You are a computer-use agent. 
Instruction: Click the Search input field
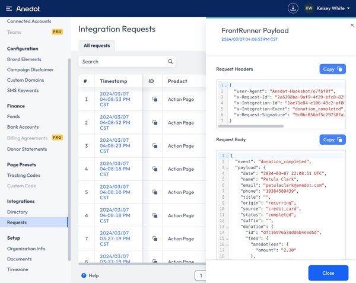coord(127,62)
